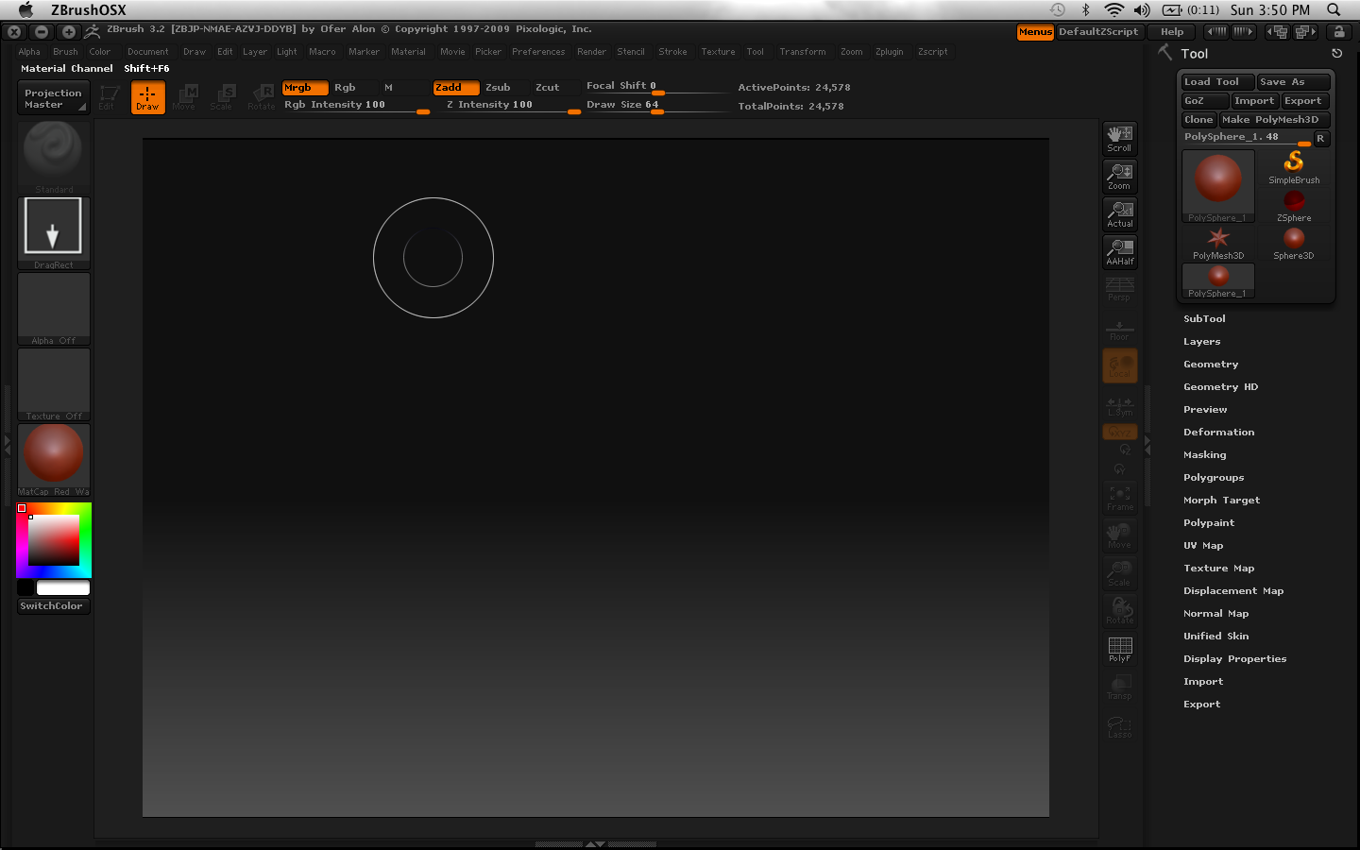Viewport: 1360px width, 850px height.
Task: Select the Sphere3D tool
Action: (1294, 244)
